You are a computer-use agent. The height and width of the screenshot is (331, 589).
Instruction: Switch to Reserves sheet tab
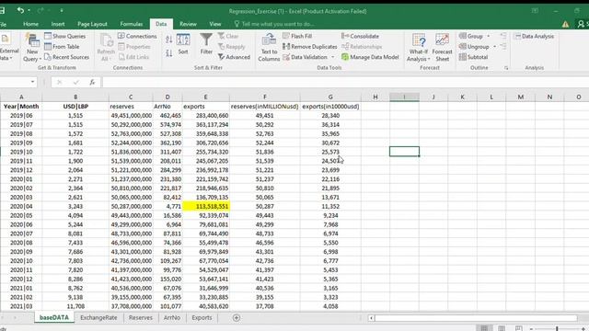[141, 317]
